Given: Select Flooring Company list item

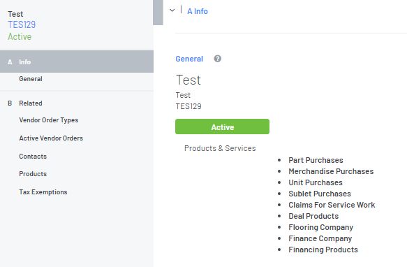Looking at the screenshot, I should pos(321,227).
